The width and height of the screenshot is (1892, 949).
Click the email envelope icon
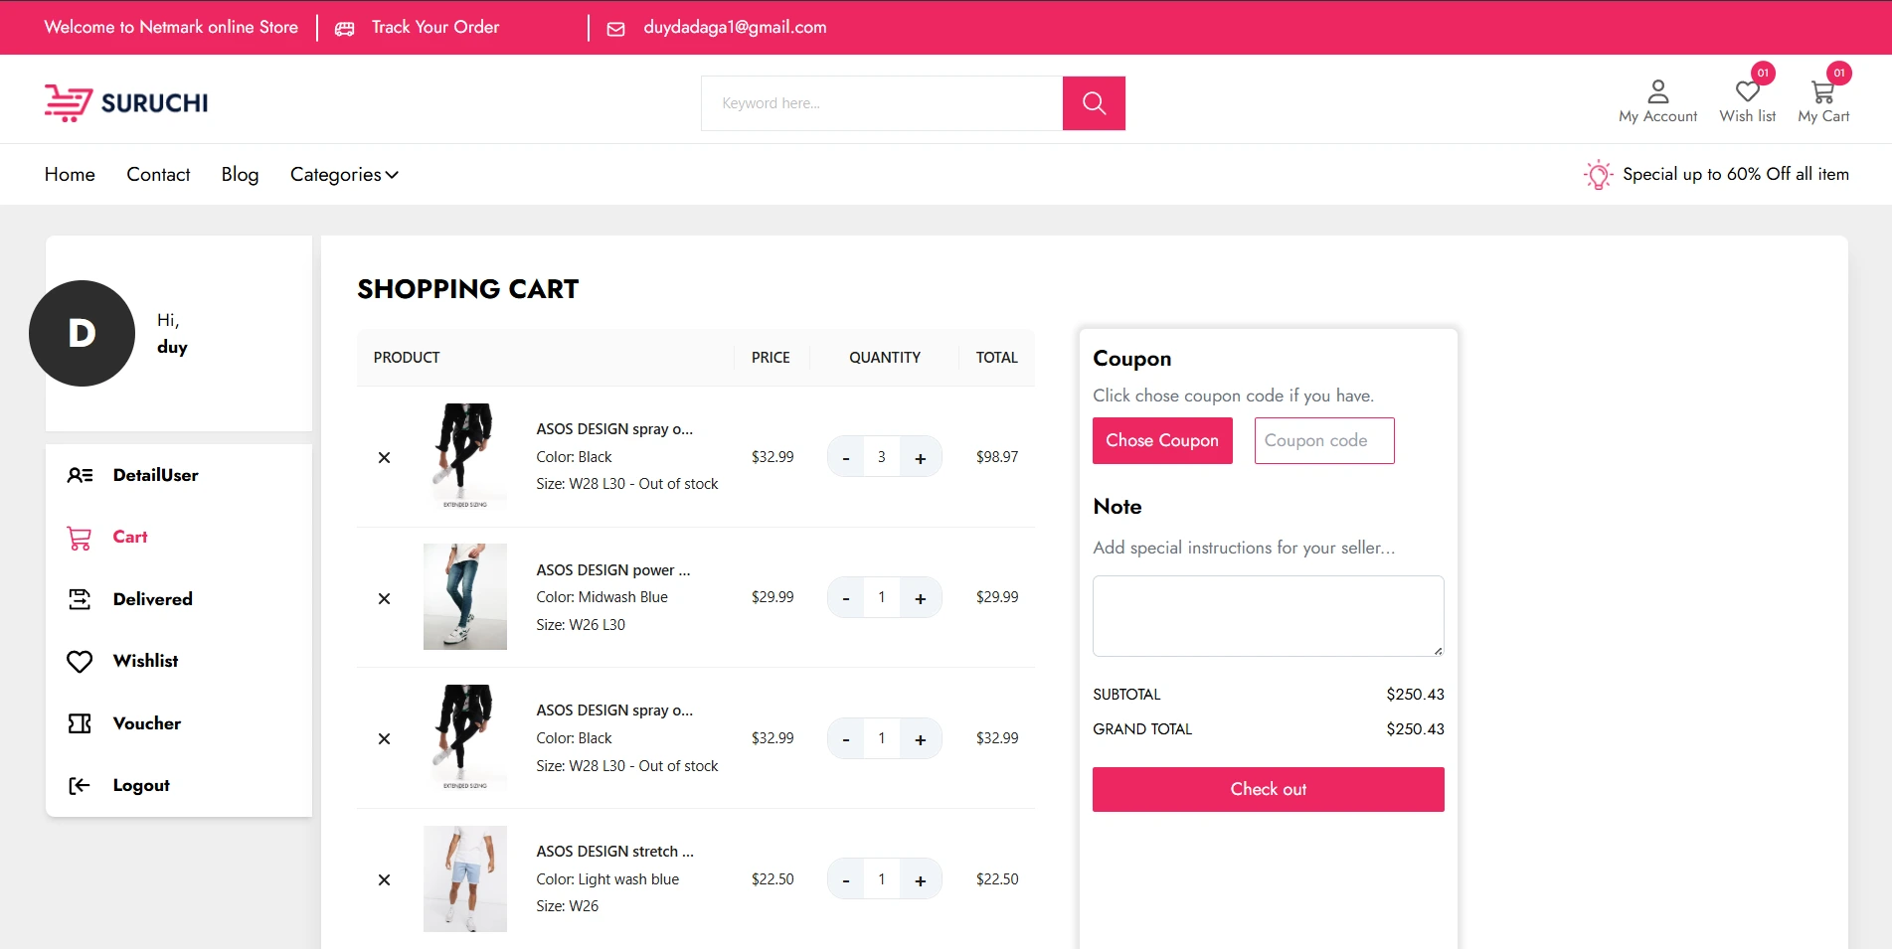pos(616,29)
